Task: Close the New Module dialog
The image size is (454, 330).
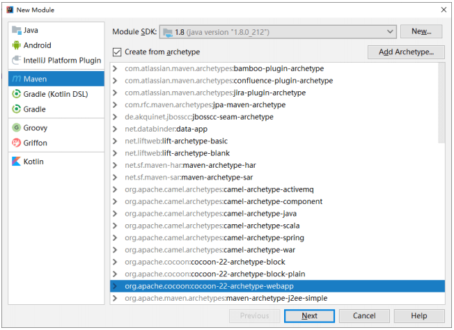Action: 444,10
